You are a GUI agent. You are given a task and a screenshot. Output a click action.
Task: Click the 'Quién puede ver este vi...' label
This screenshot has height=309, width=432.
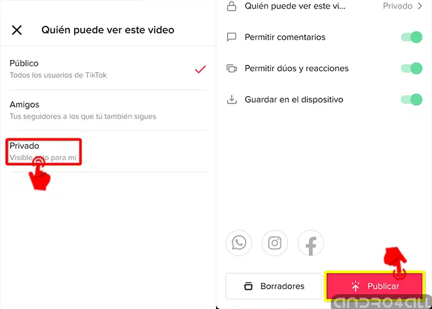click(295, 6)
